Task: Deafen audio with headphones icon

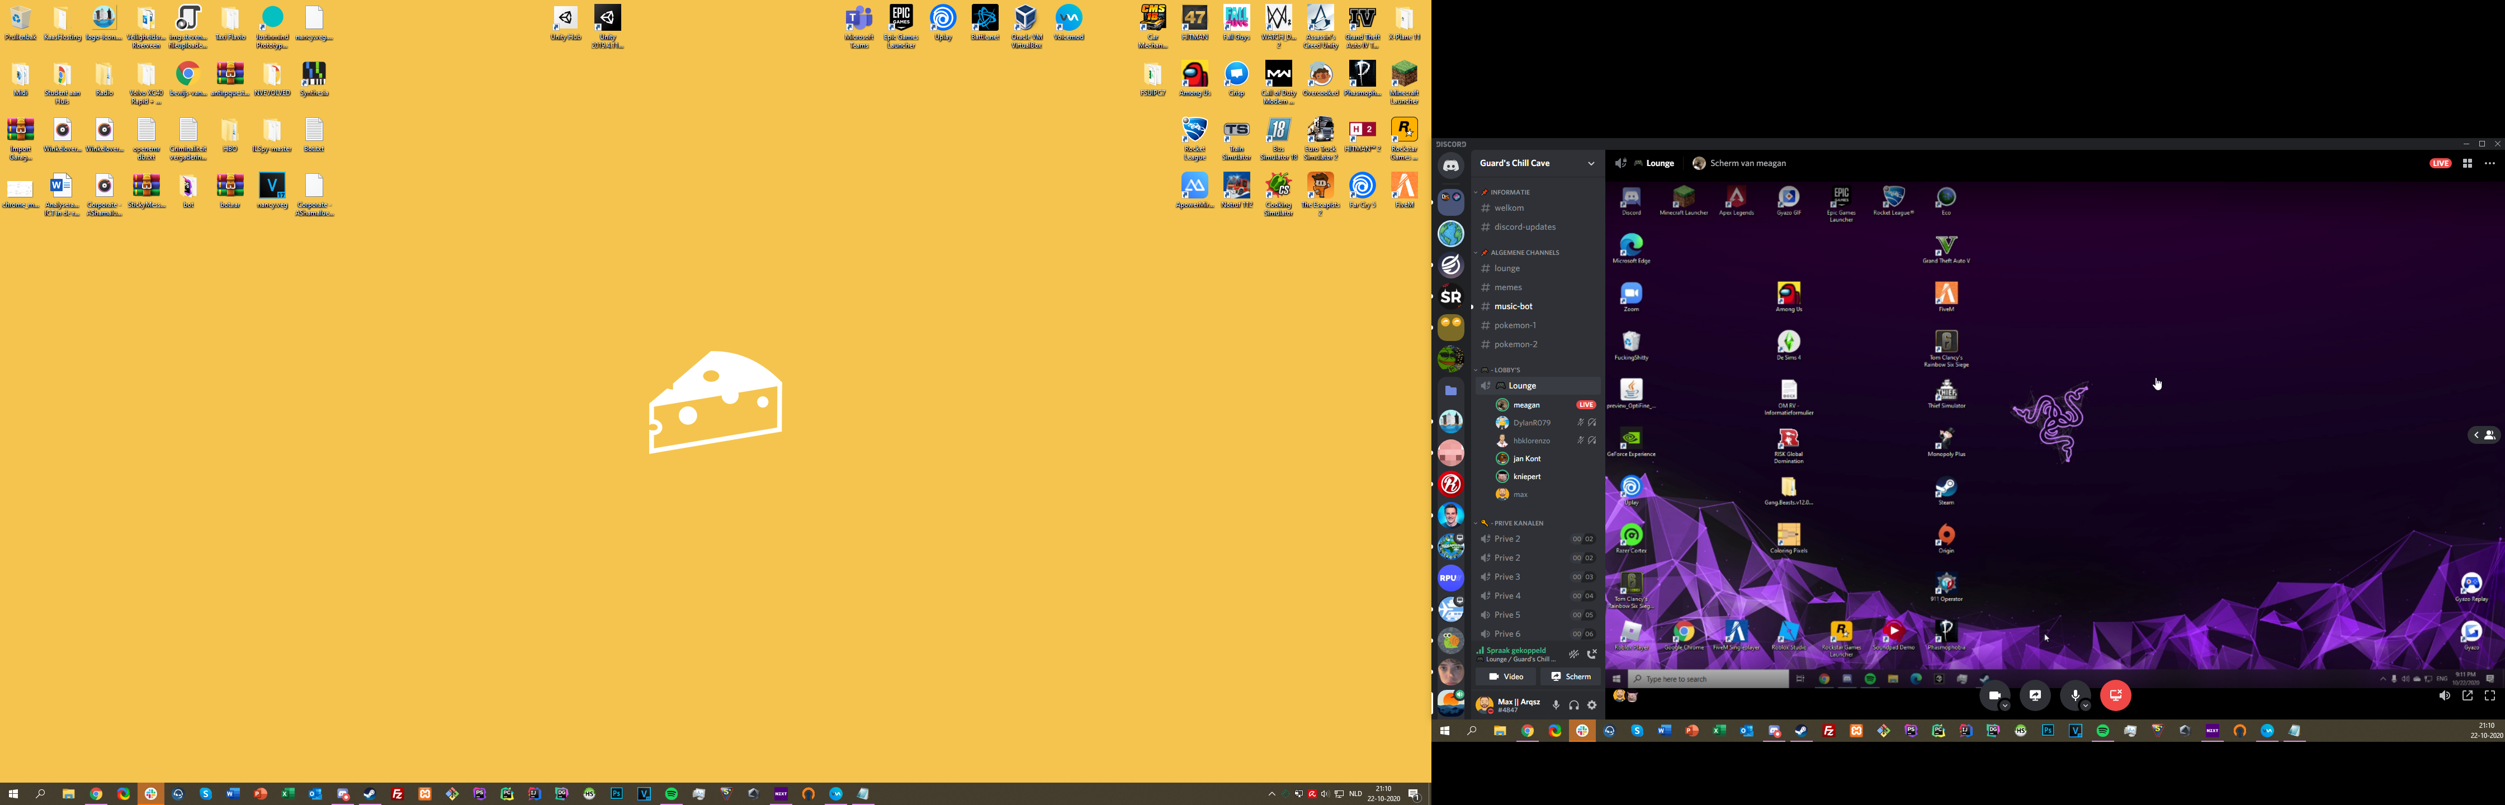Action: pos(1573,705)
